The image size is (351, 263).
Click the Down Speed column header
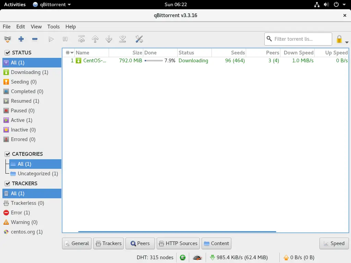coord(298,53)
